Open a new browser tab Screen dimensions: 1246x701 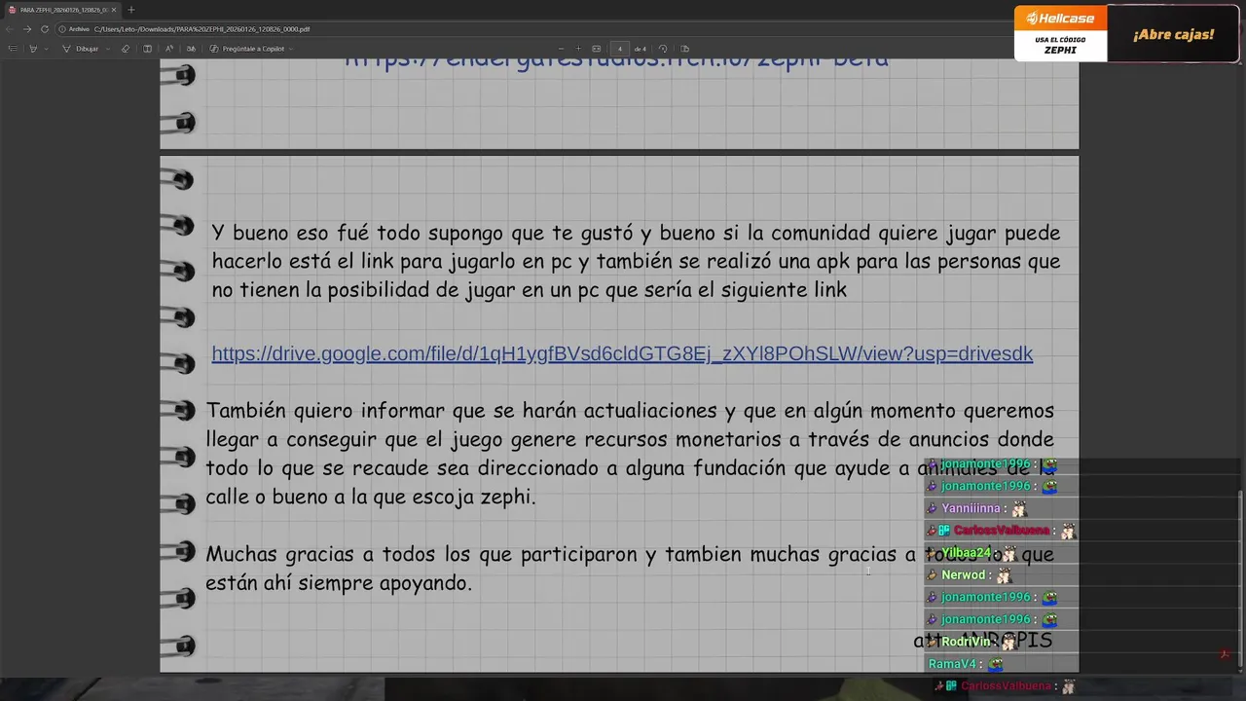coord(131,10)
